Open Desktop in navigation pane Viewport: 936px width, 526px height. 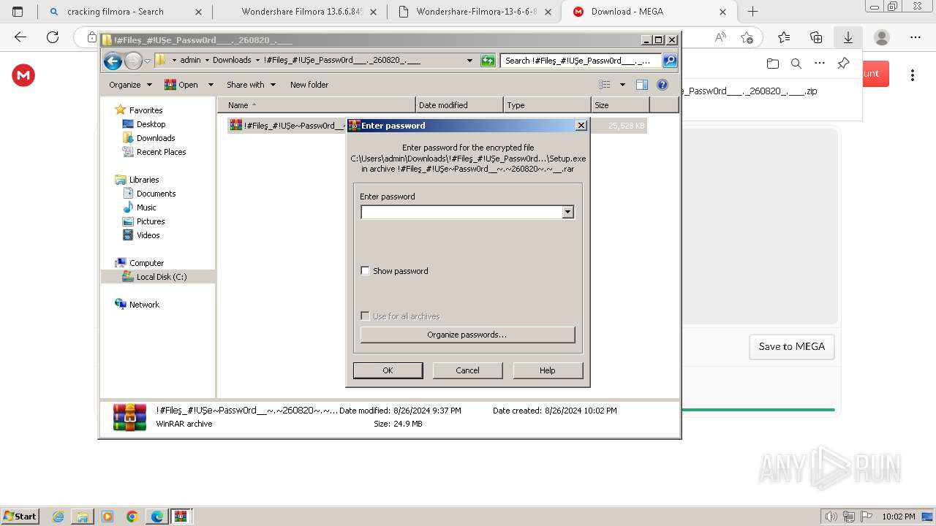(151, 124)
